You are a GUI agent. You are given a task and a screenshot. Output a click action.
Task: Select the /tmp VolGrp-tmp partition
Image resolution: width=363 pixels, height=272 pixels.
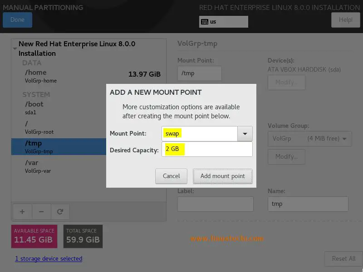click(59, 146)
